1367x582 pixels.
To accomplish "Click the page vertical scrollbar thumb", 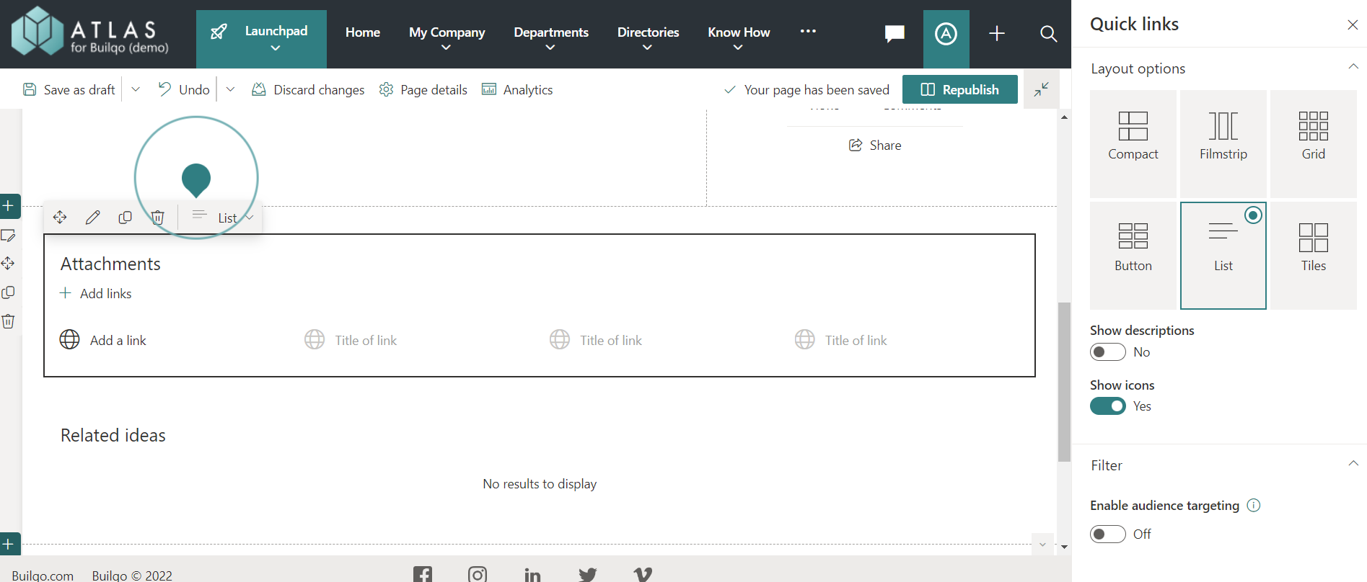I will click(x=1064, y=382).
